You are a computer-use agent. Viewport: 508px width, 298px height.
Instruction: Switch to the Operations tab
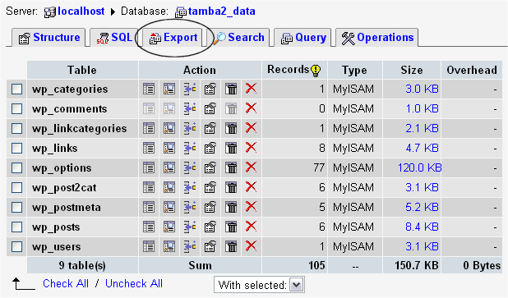(x=377, y=38)
